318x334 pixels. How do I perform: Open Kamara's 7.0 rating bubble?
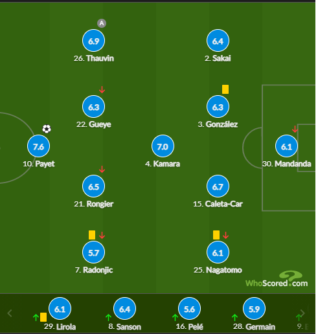coord(163,146)
